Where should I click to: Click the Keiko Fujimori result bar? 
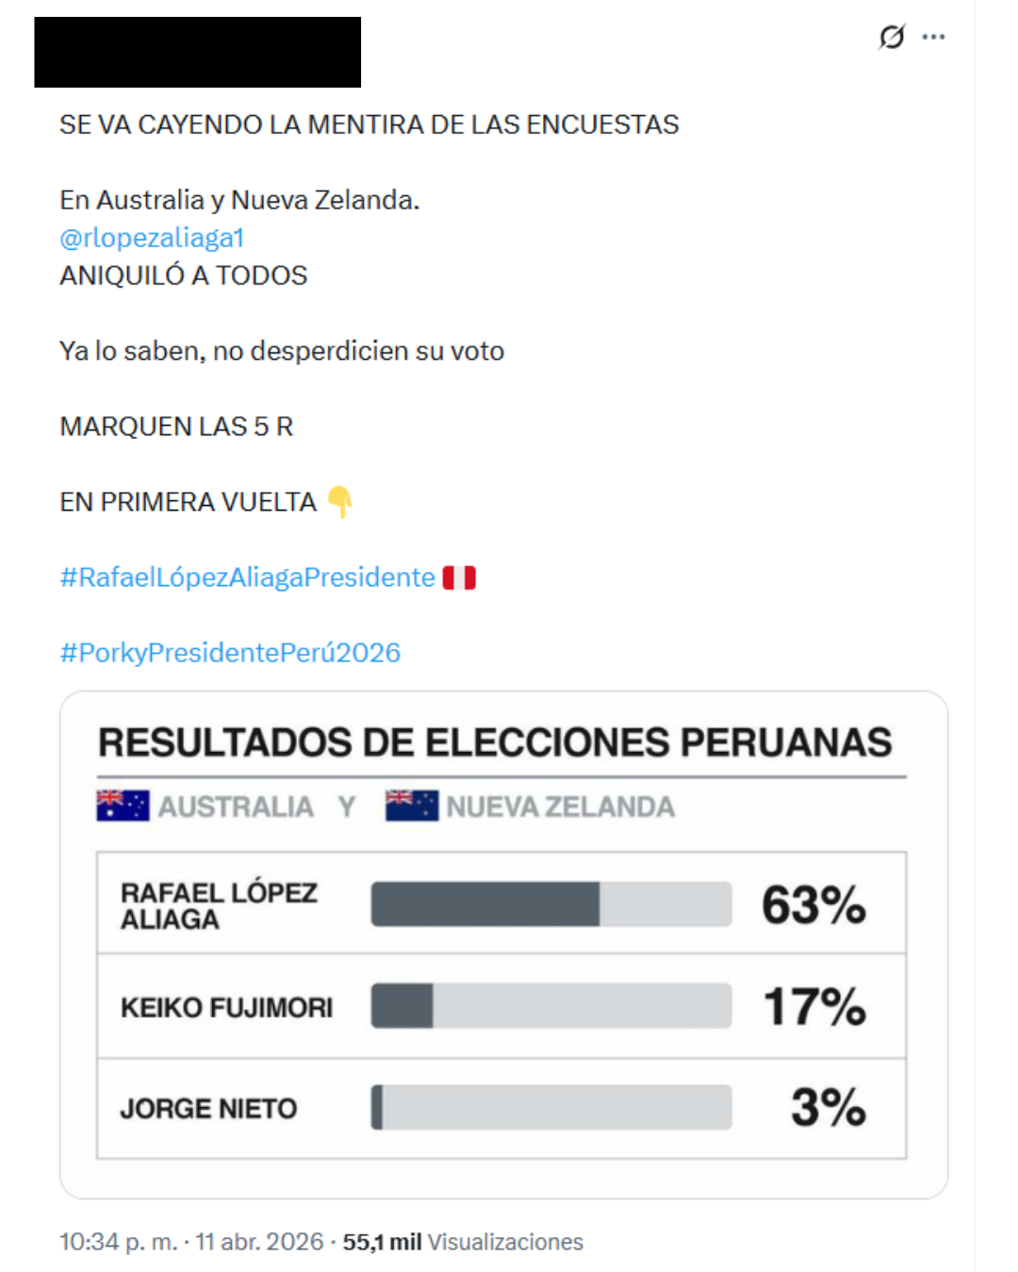(550, 1006)
